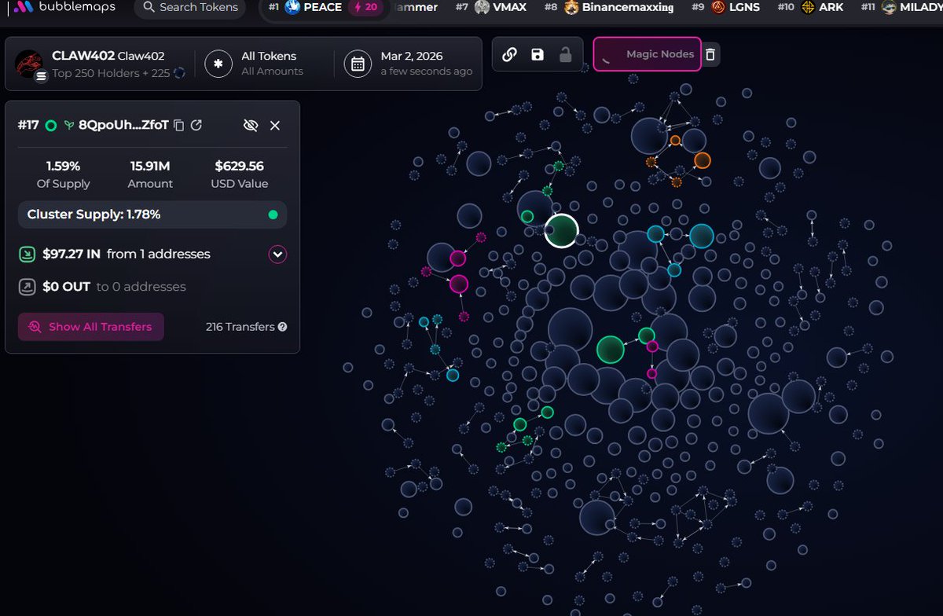
Task: Click the green cluster color dot
Action: (x=273, y=214)
